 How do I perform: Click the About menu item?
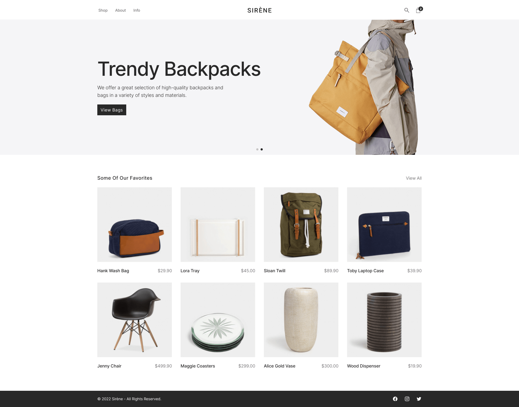[x=121, y=10]
